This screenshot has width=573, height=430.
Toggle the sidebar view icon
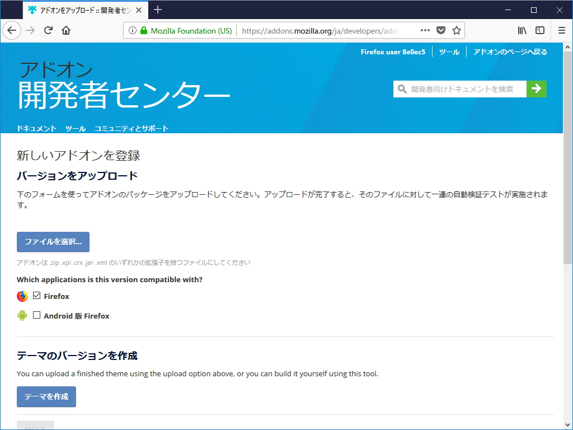(539, 30)
